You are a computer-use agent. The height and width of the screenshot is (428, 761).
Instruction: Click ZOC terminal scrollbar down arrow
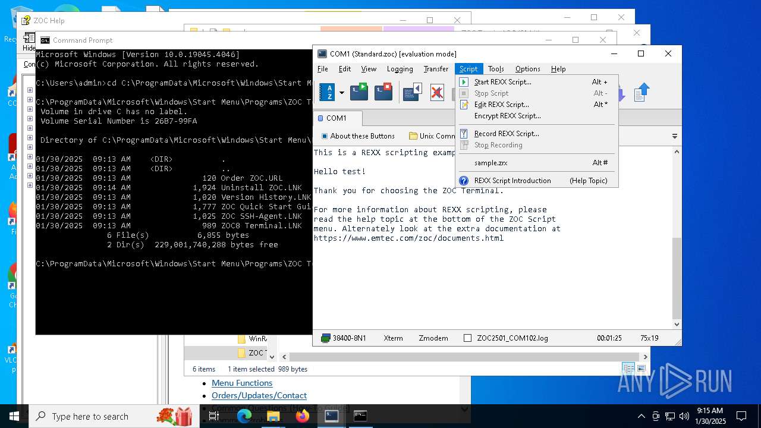(677, 325)
